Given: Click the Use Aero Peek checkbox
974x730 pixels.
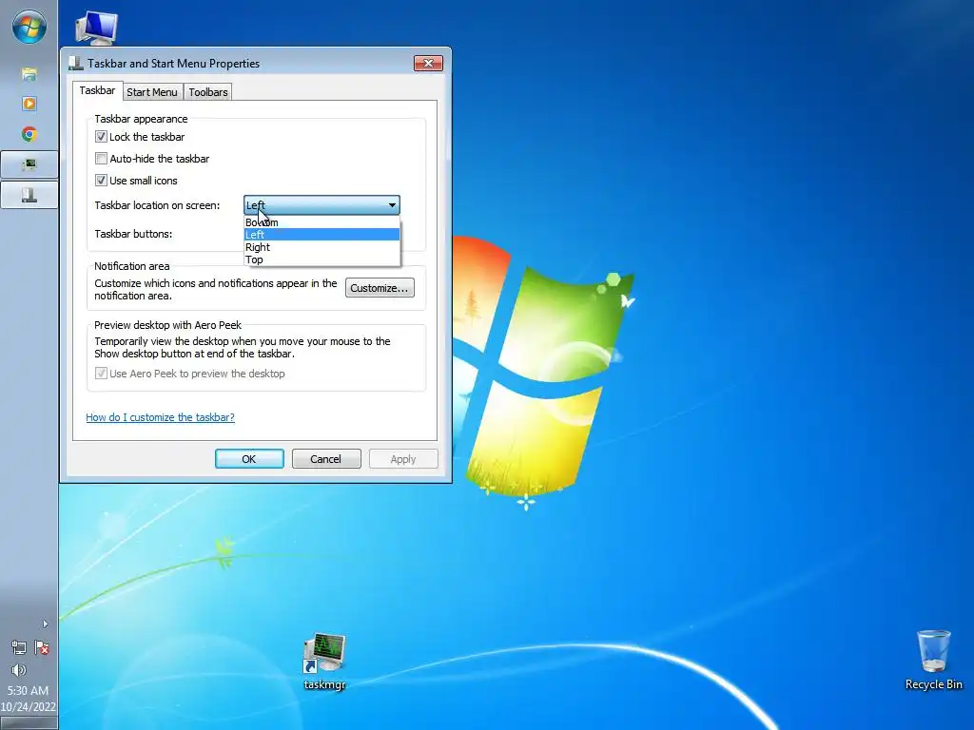Looking at the screenshot, I should (x=101, y=374).
